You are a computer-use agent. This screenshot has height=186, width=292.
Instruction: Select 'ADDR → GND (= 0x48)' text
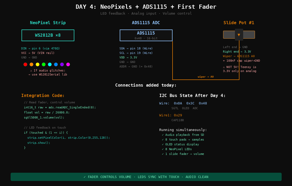click(x=136, y=66)
